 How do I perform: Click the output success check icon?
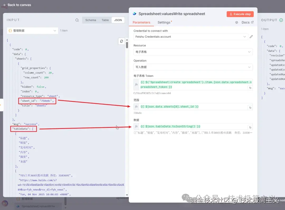coord(281,20)
